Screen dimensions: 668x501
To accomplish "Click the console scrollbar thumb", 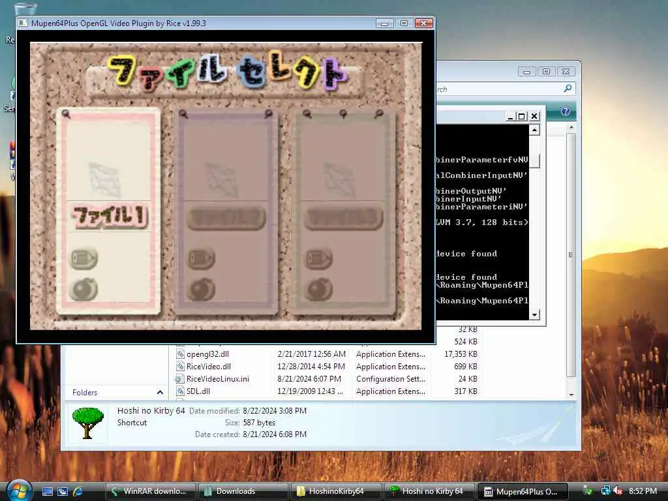I will click(x=535, y=160).
